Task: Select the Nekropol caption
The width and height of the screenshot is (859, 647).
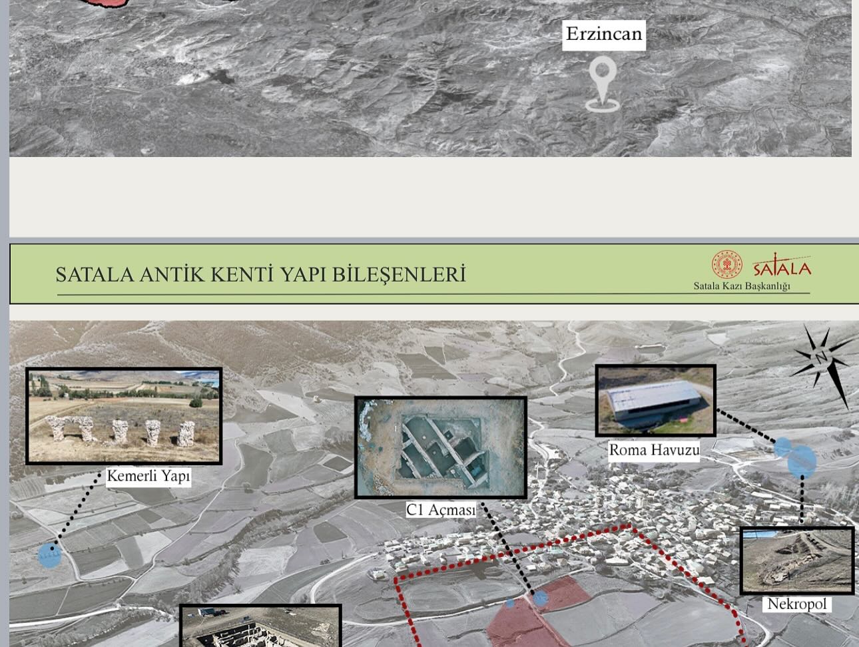Action: [x=797, y=604]
